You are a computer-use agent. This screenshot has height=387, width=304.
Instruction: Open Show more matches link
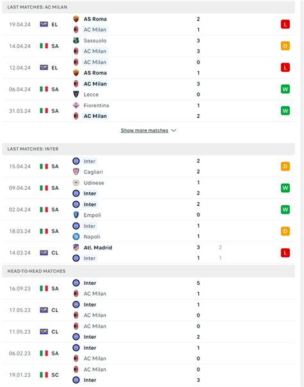144,130
